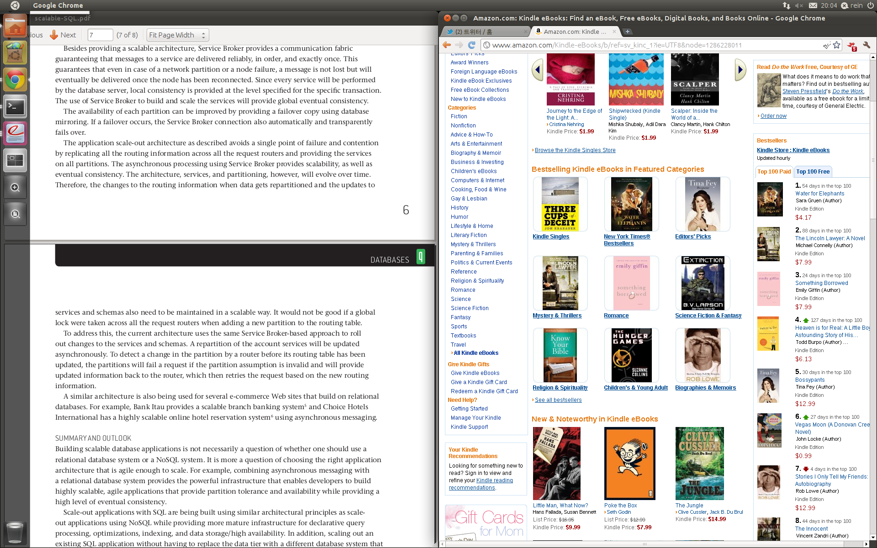The width and height of the screenshot is (877, 548).
Task: Click the Amazon URL address bar
Action: coord(653,45)
